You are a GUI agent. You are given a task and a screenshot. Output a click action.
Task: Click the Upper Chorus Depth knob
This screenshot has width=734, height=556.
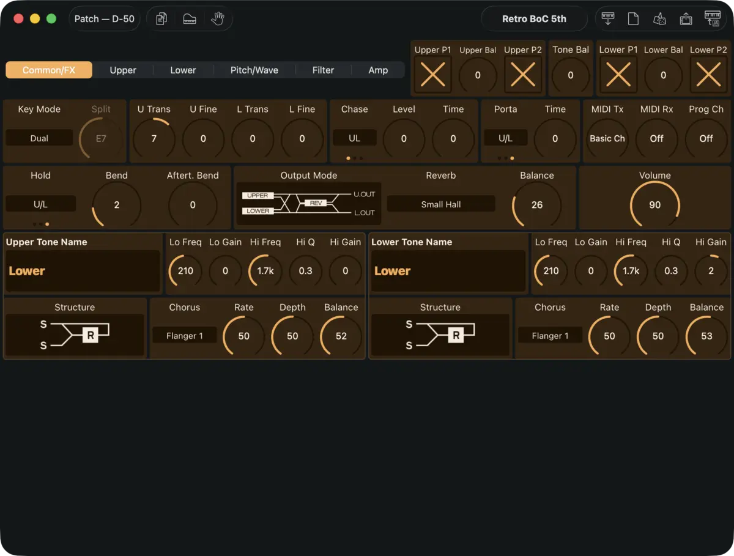point(292,336)
